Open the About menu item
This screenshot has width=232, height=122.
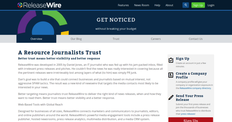[x=169, y=5]
